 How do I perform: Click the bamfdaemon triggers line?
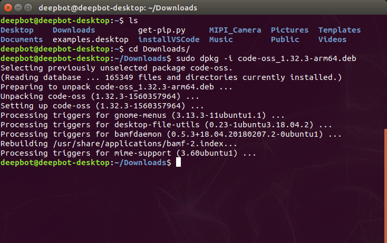(171, 134)
